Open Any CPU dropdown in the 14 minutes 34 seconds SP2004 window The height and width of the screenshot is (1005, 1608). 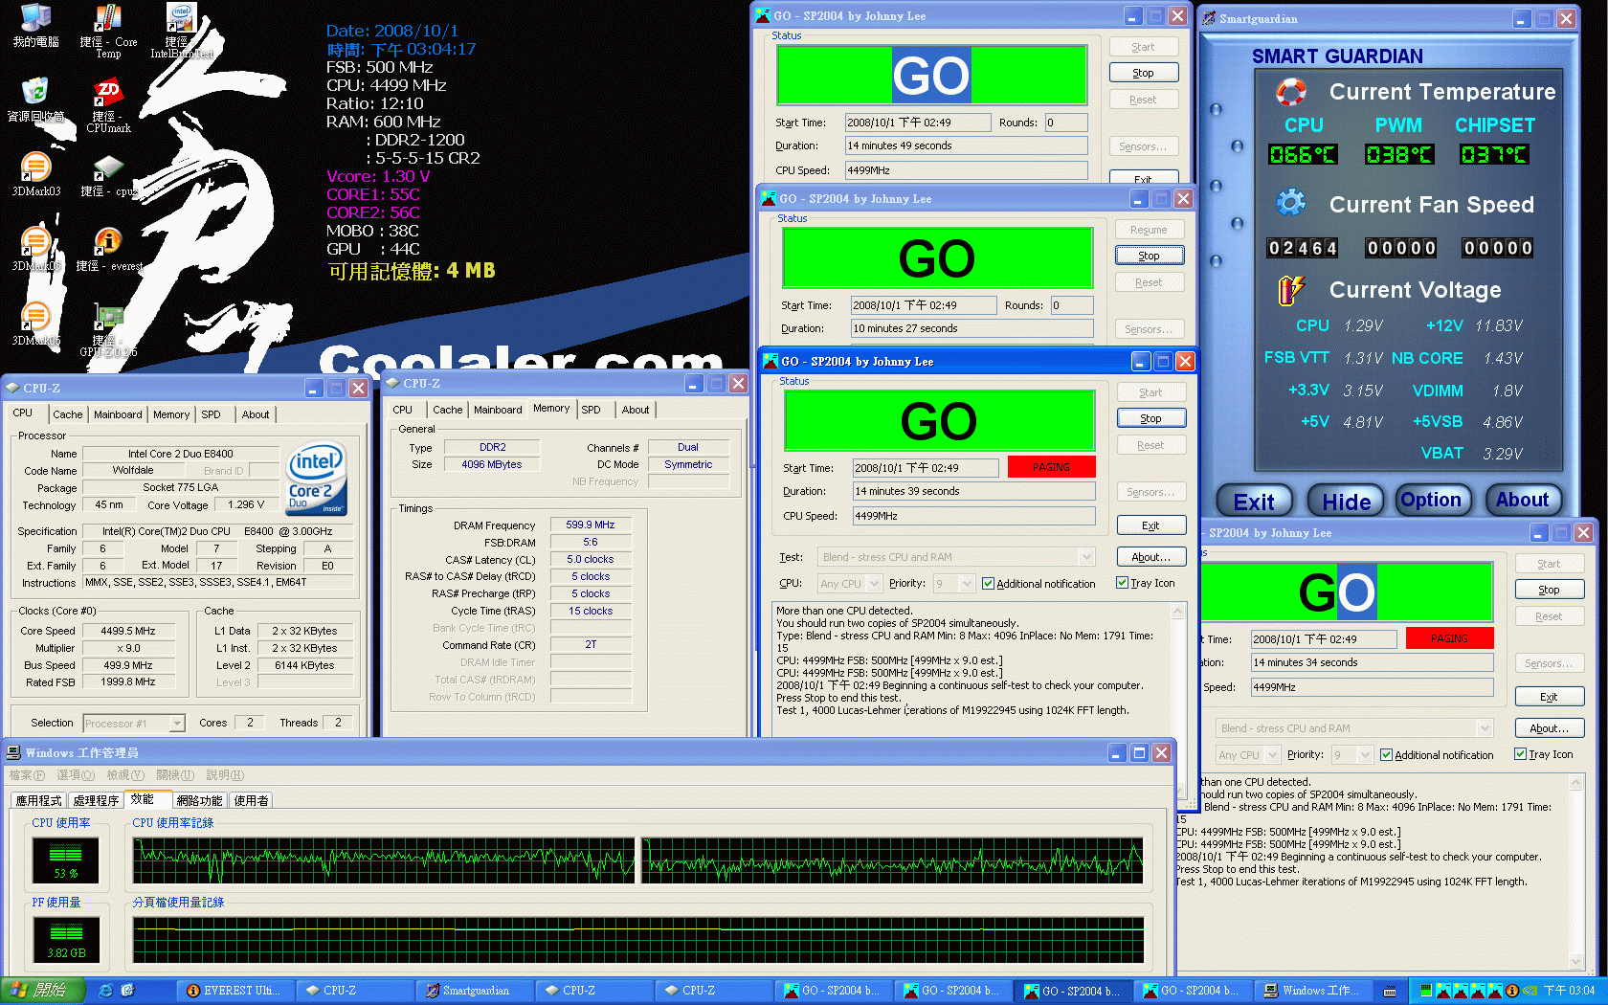click(x=1272, y=755)
